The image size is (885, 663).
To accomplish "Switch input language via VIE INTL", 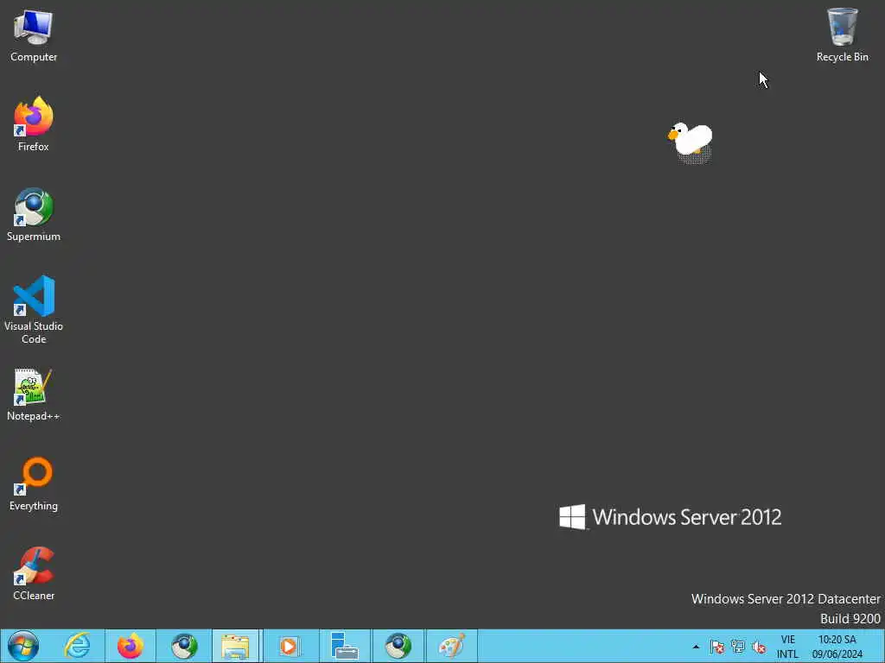I will (788, 647).
